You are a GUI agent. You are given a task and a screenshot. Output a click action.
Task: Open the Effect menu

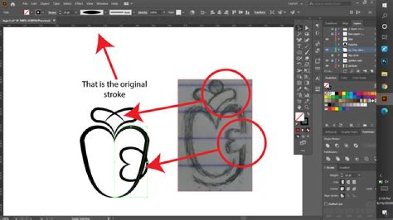tap(79, 4)
